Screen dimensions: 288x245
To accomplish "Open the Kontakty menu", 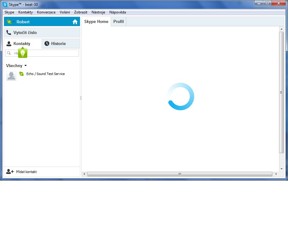I will 25,12.
